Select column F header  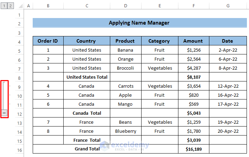click(193, 6)
